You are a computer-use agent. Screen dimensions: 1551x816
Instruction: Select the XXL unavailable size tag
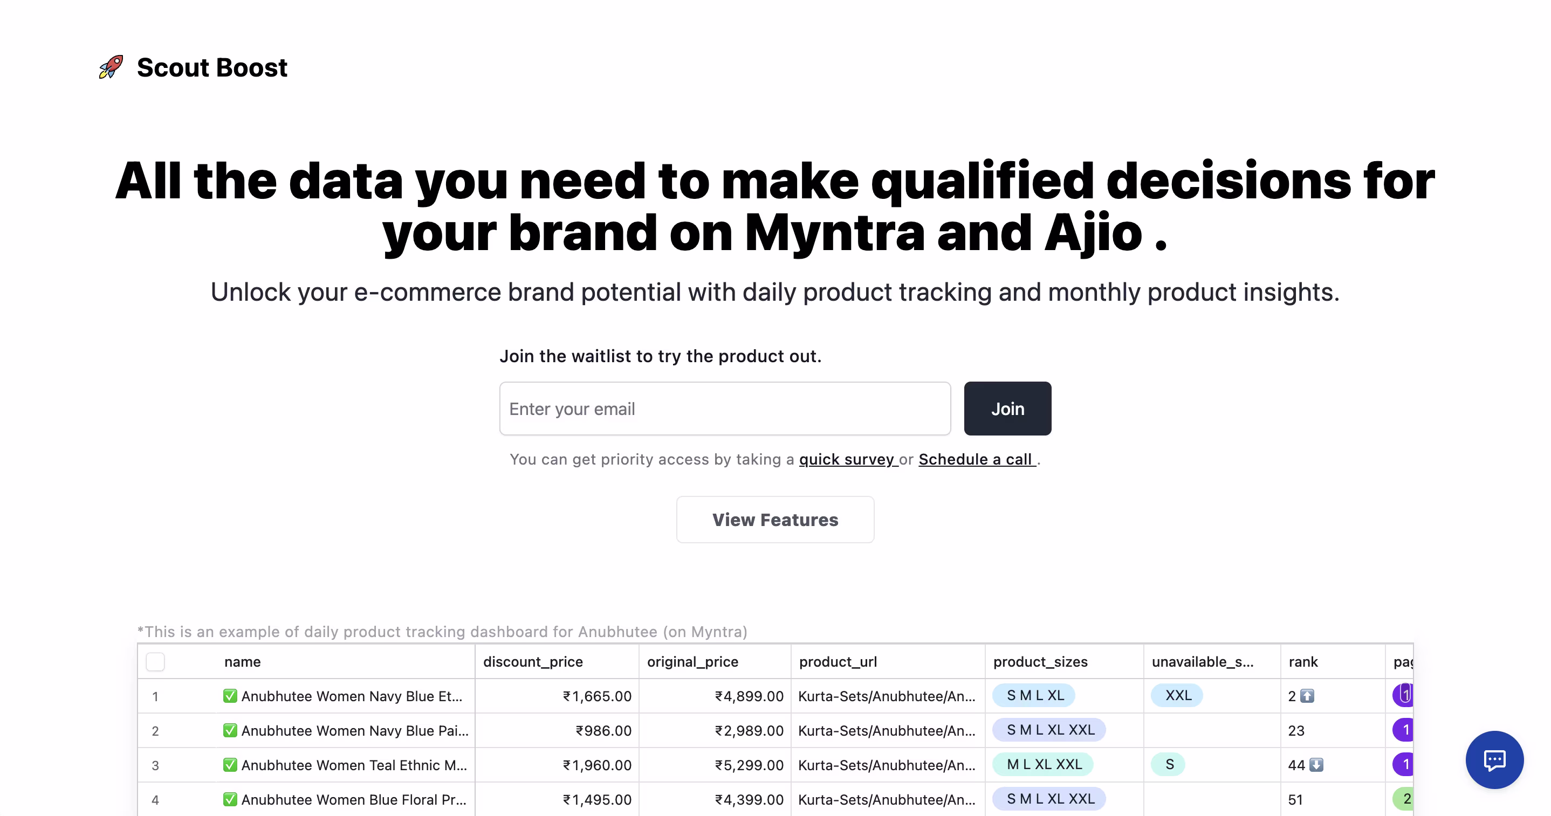coord(1178,696)
